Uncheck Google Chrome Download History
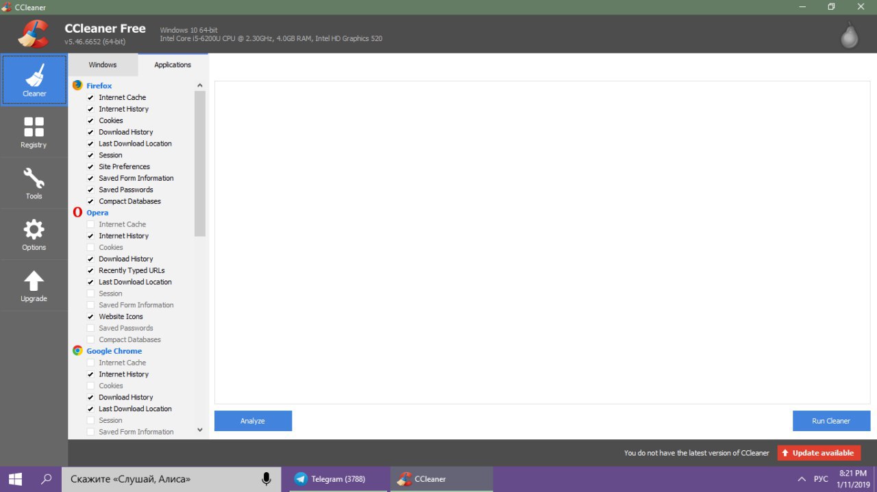The width and height of the screenshot is (877, 492). pos(90,398)
